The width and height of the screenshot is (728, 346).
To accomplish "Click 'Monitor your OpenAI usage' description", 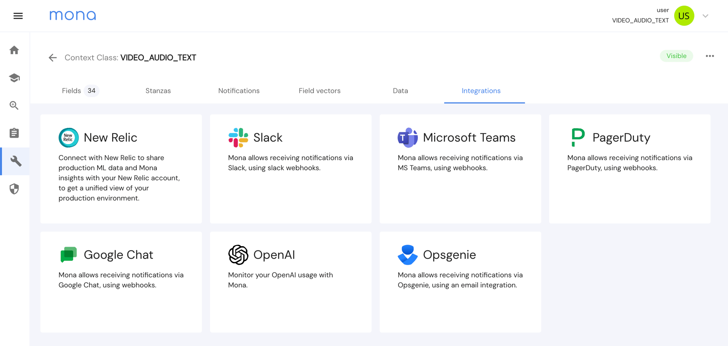I will (x=281, y=280).
